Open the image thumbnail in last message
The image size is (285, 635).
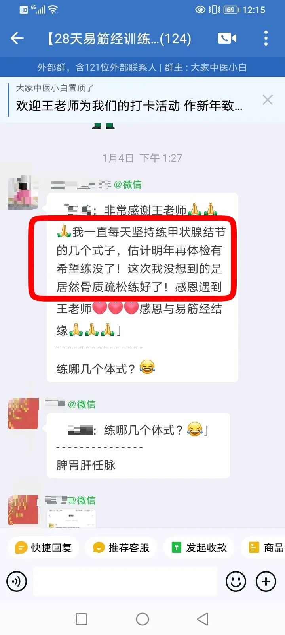point(72,519)
